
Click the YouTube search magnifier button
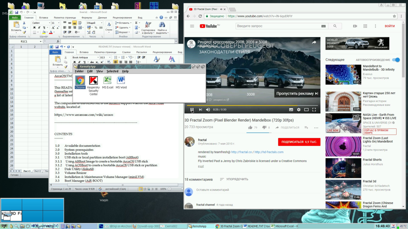pyautogui.click(x=335, y=26)
